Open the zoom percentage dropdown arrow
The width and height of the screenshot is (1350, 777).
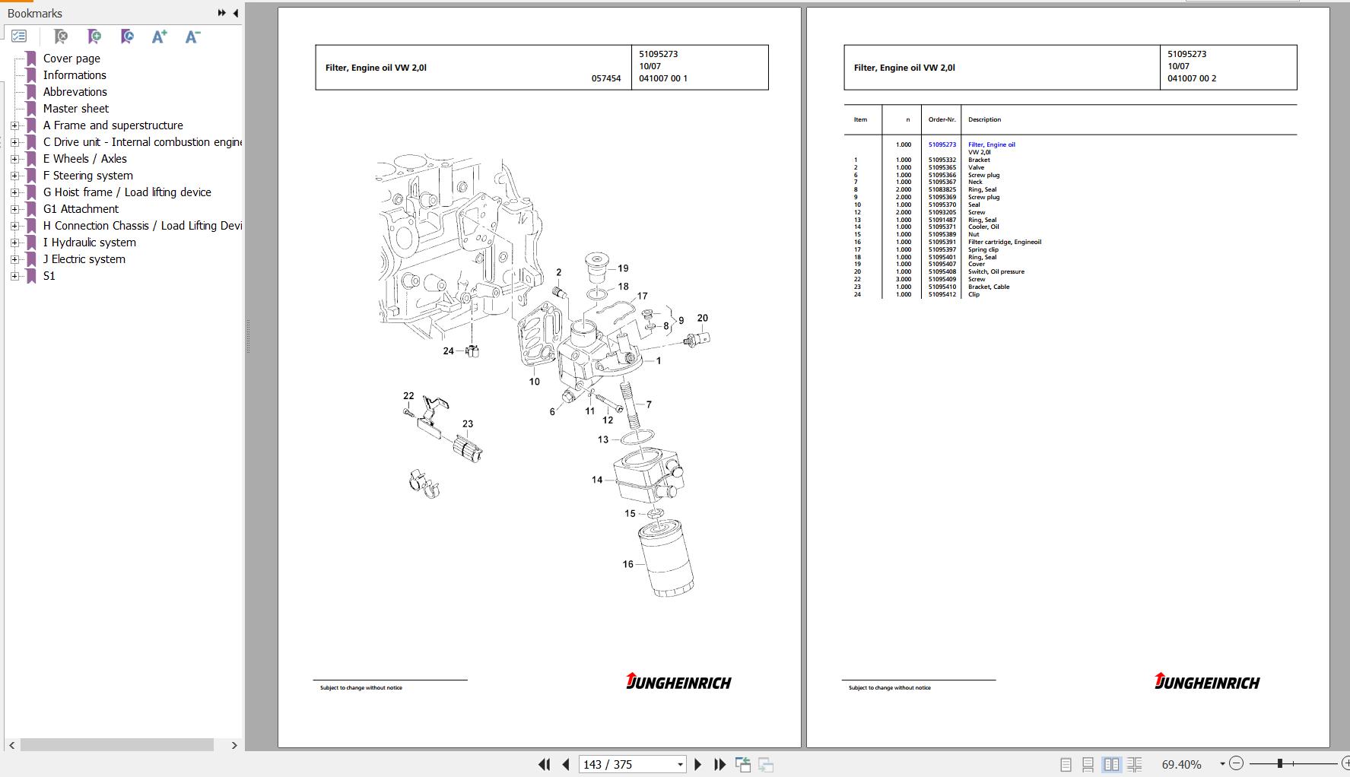1222,764
